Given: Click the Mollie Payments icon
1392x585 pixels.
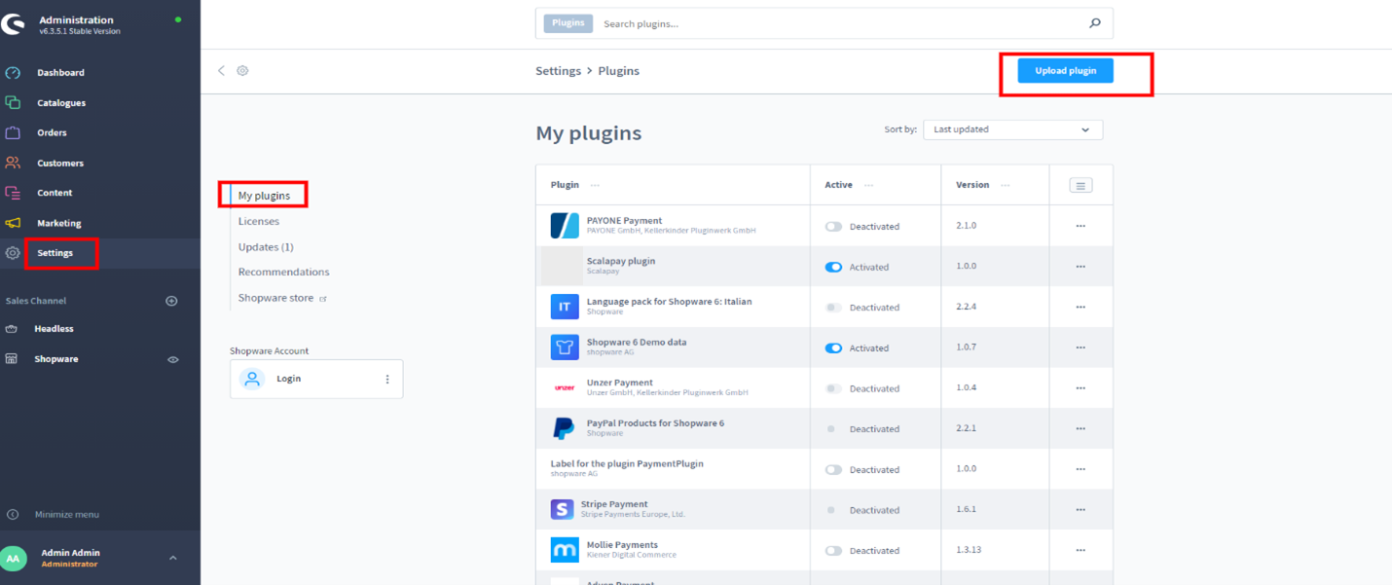Looking at the screenshot, I should (565, 550).
